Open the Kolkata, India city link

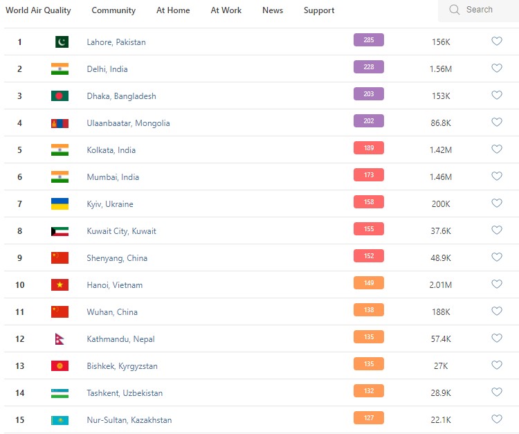(111, 150)
